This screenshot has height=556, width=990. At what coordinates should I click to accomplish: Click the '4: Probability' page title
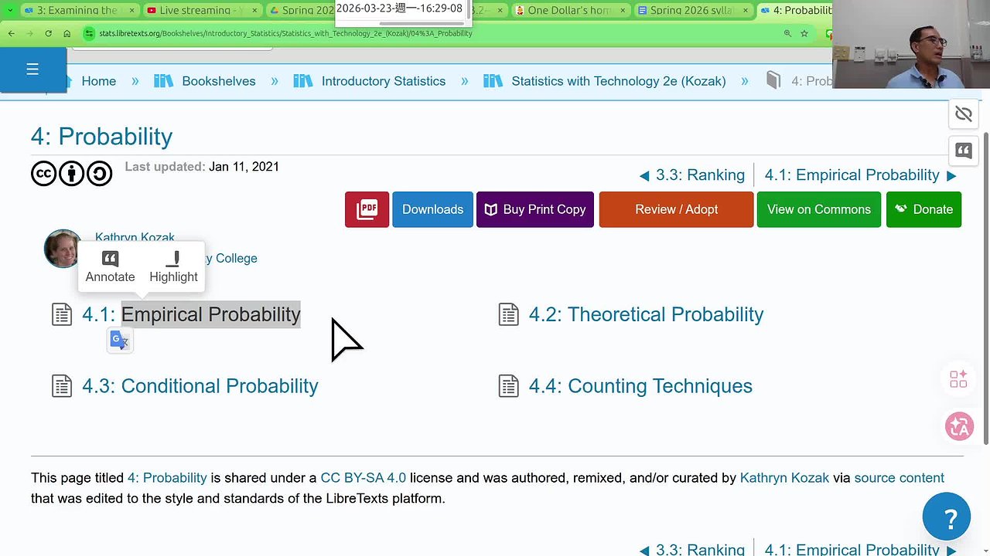[x=101, y=137]
